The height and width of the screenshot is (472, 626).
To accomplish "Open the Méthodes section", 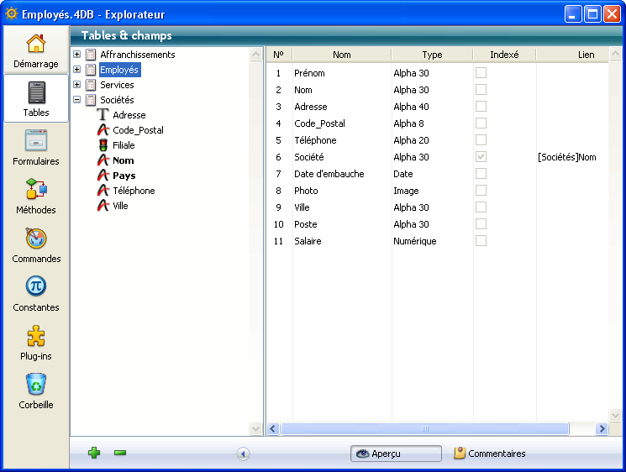I will [35, 197].
